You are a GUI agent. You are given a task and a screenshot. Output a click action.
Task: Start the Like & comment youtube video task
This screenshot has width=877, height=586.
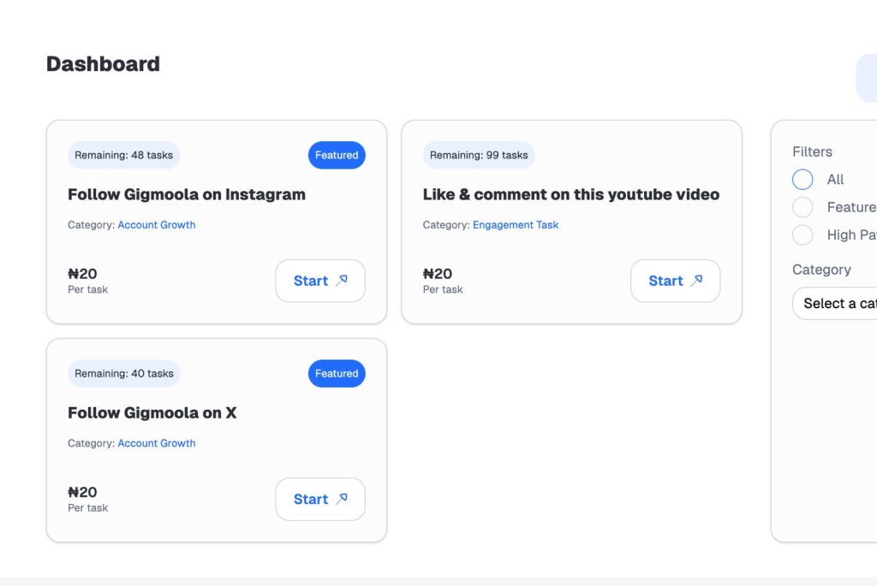[x=675, y=281]
